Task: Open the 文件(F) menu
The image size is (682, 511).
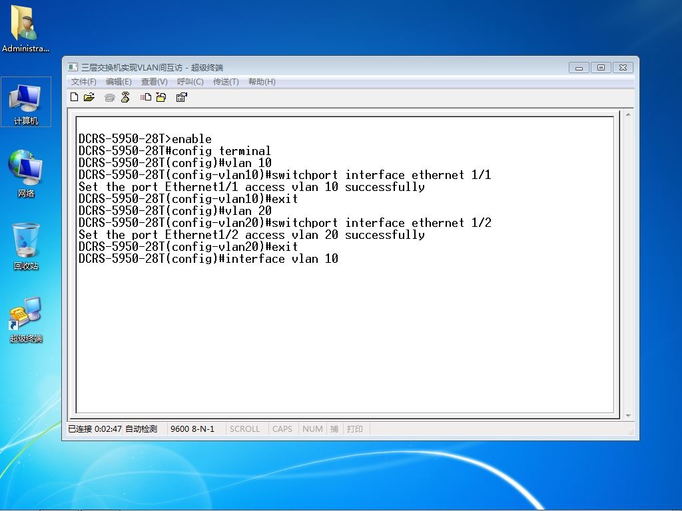Action: click(83, 82)
